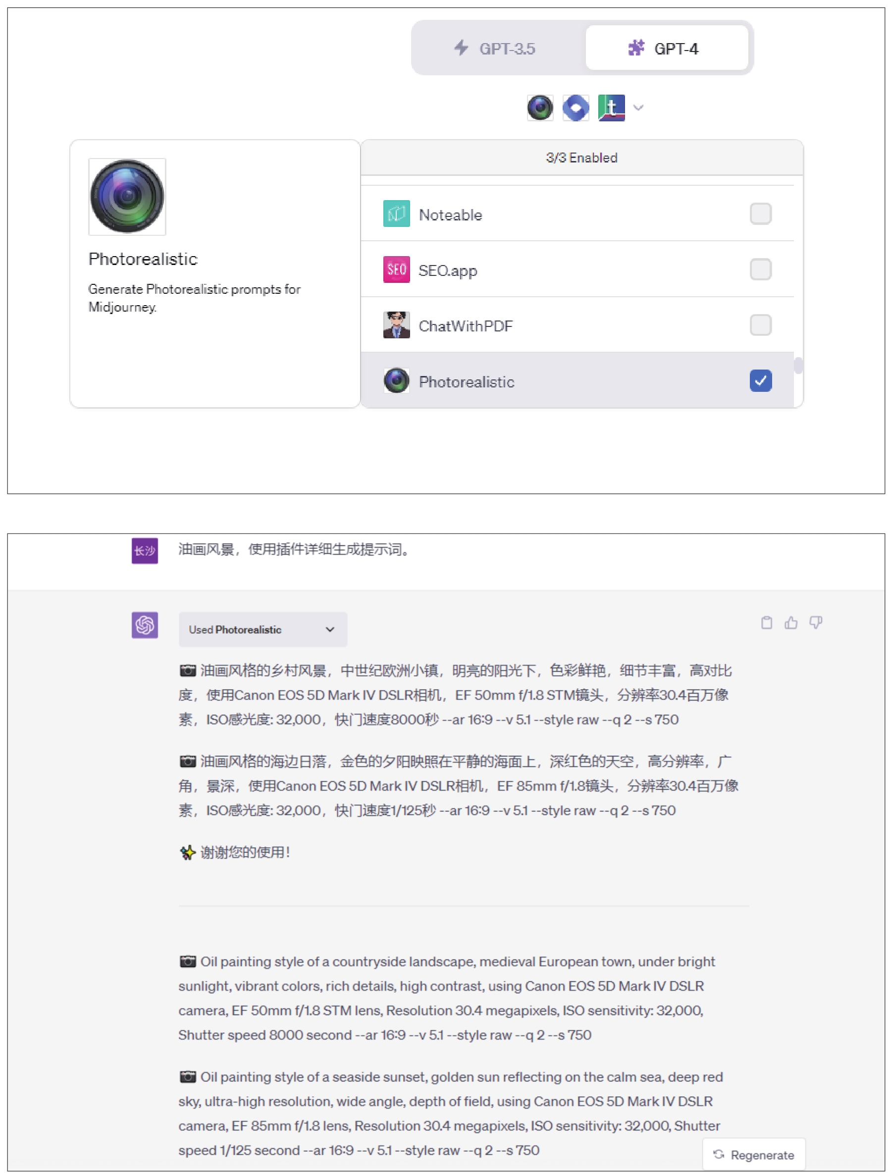Uncheck the Photorealistic plugin checkbox
Image resolution: width=890 pixels, height=1176 pixels.
[760, 380]
